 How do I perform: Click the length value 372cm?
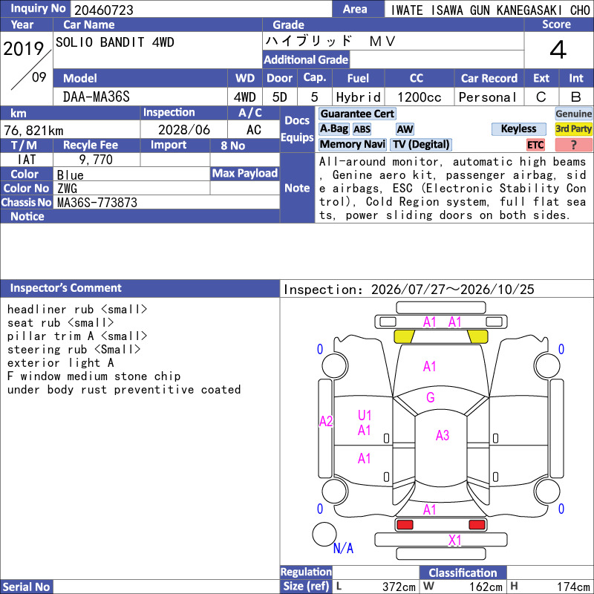click(x=399, y=587)
